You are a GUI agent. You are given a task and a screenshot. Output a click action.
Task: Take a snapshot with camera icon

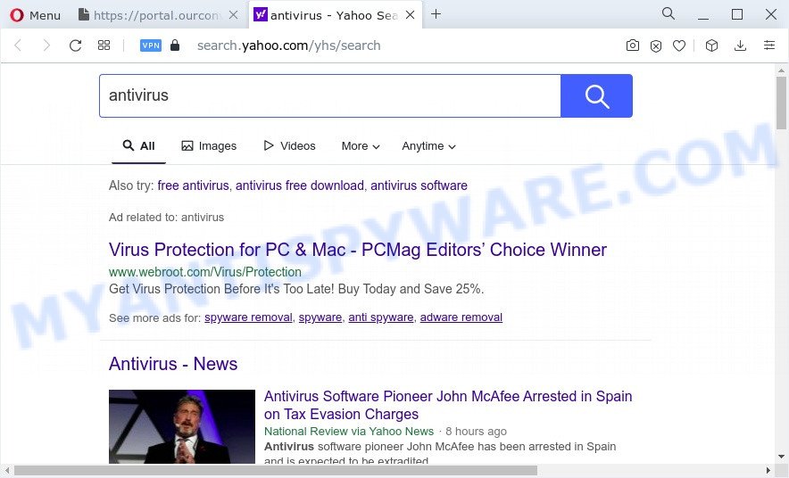point(633,45)
